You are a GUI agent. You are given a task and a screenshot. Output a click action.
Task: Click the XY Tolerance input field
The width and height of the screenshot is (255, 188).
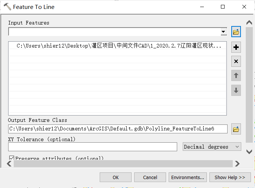pos(93,147)
